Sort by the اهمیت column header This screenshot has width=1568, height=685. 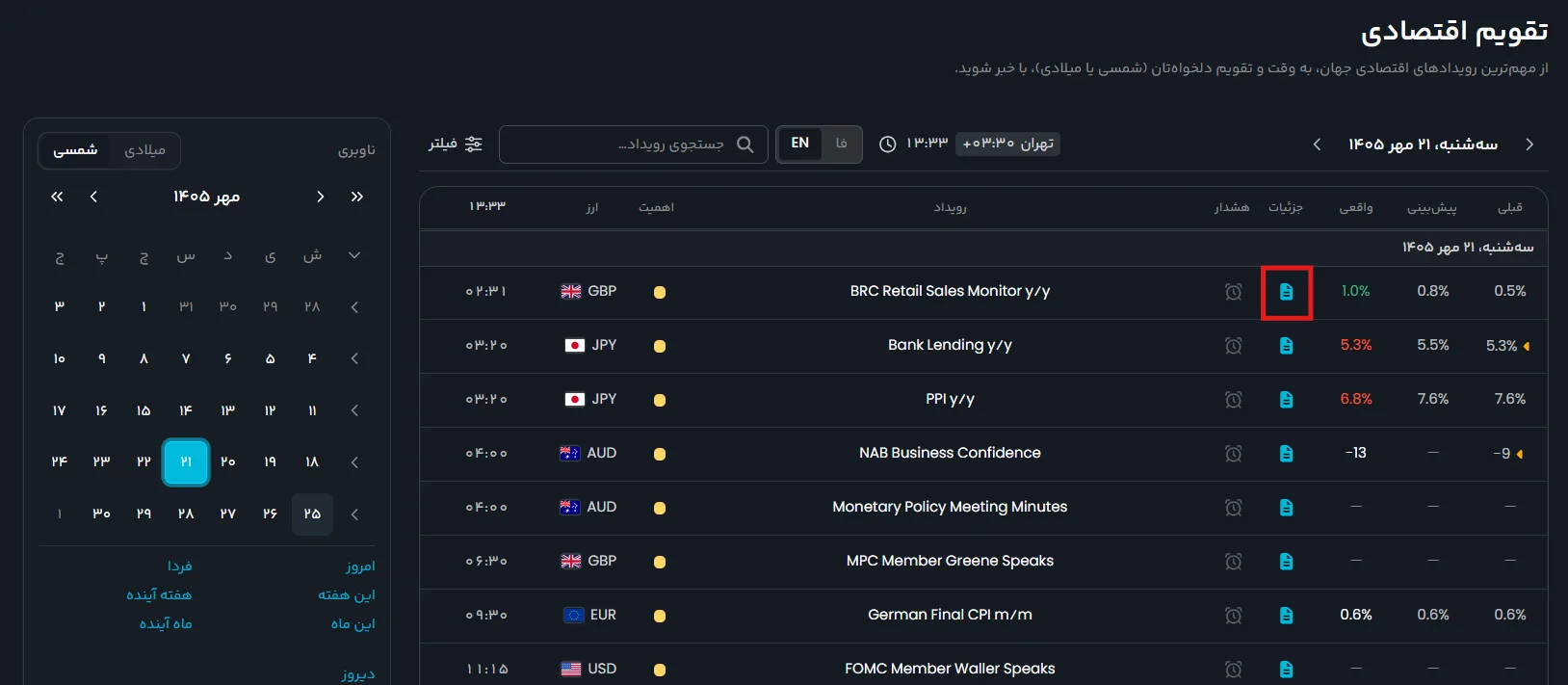coord(656,208)
